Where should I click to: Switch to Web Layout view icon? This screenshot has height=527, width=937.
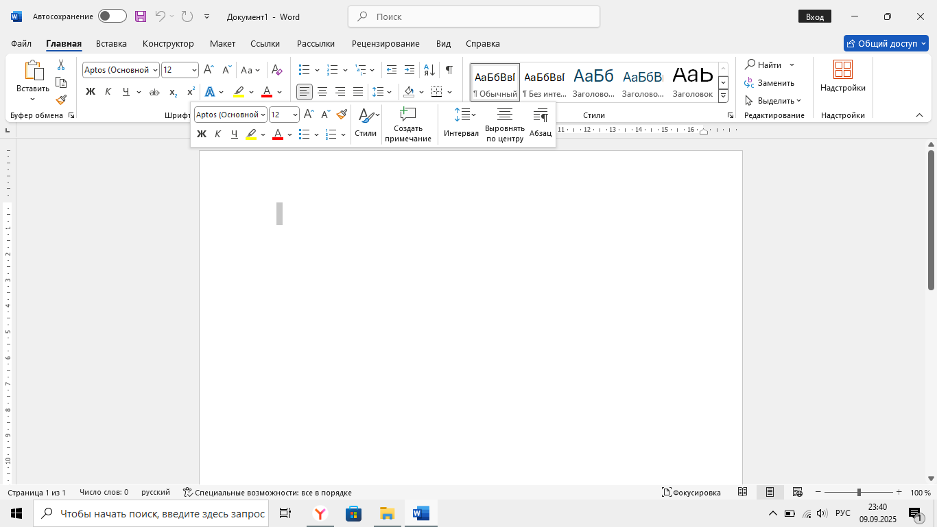click(797, 492)
